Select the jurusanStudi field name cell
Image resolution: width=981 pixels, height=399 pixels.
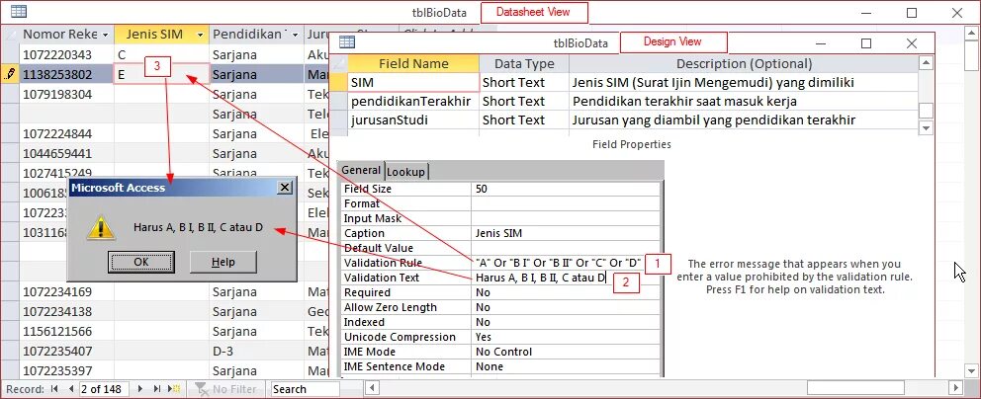413,120
